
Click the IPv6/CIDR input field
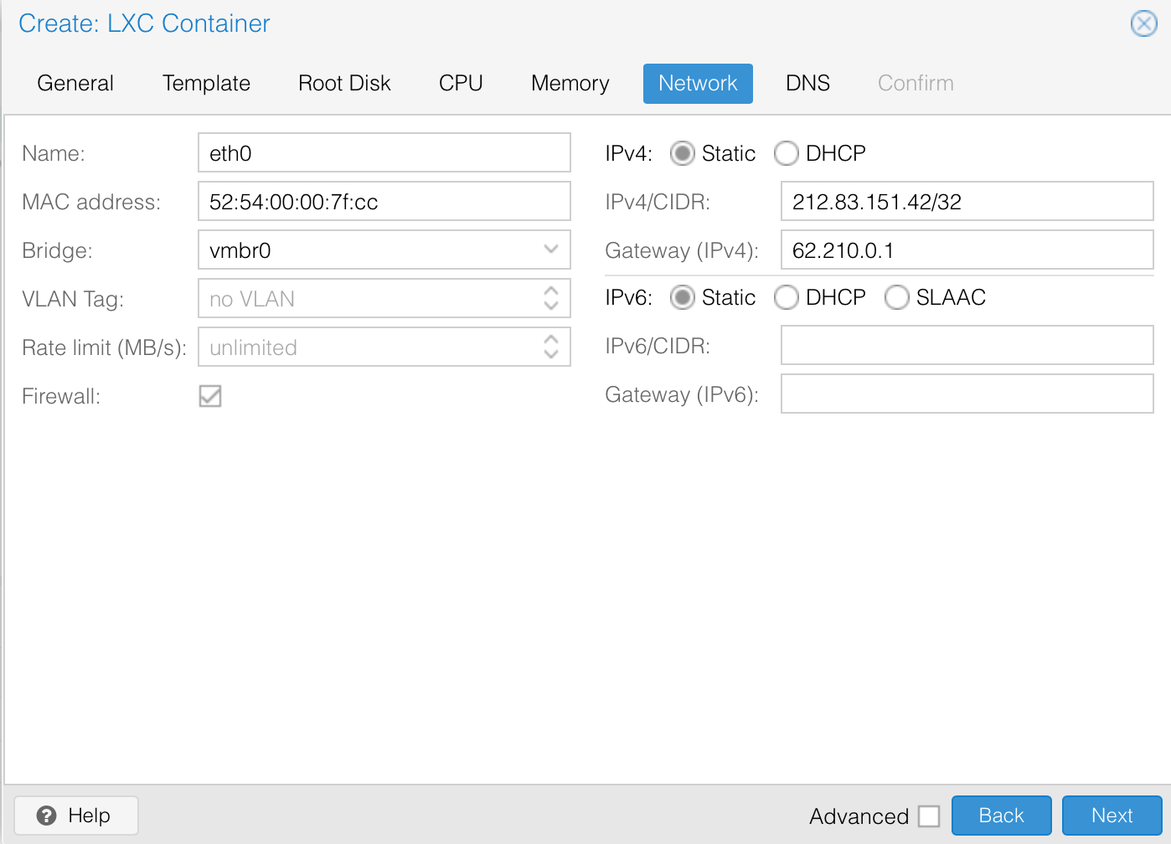[967, 346]
